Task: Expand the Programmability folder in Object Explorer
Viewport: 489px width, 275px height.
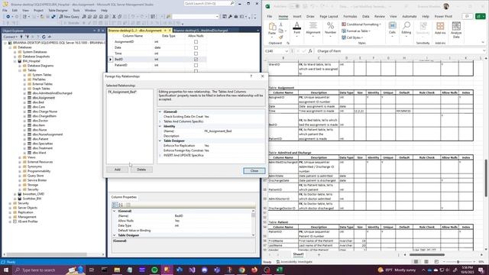Action: 20,171
